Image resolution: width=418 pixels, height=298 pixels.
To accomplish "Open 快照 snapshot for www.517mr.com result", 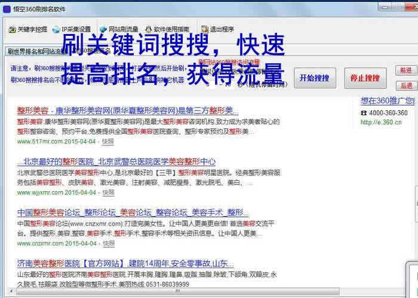I will pos(108,142).
